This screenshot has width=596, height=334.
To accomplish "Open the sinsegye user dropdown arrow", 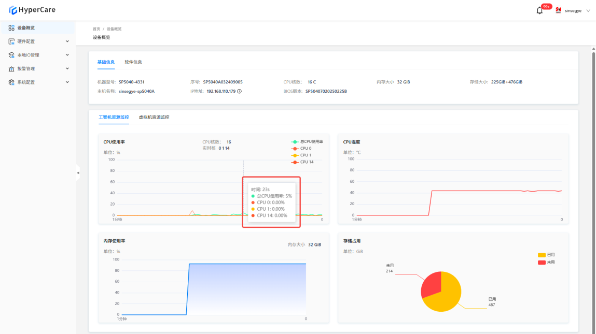I will coord(588,10).
